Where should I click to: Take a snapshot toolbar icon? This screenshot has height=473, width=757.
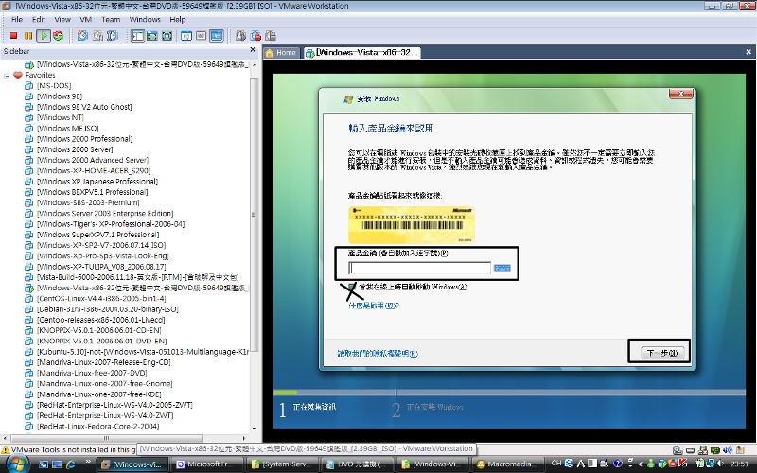pyautogui.click(x=83, y=36)
